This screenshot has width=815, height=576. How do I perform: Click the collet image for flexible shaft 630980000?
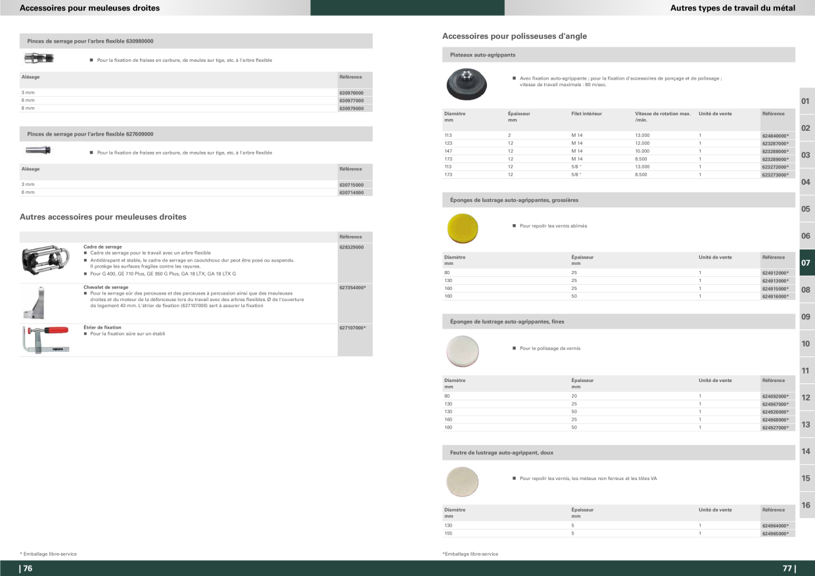(39, 59)
